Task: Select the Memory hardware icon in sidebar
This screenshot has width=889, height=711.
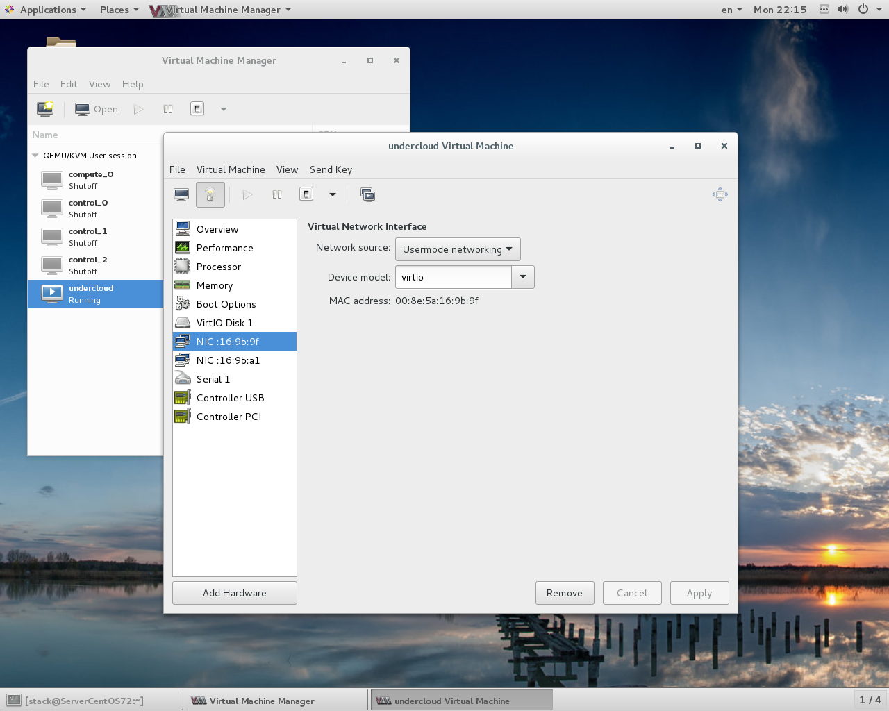Action: (x=183, y=285)
